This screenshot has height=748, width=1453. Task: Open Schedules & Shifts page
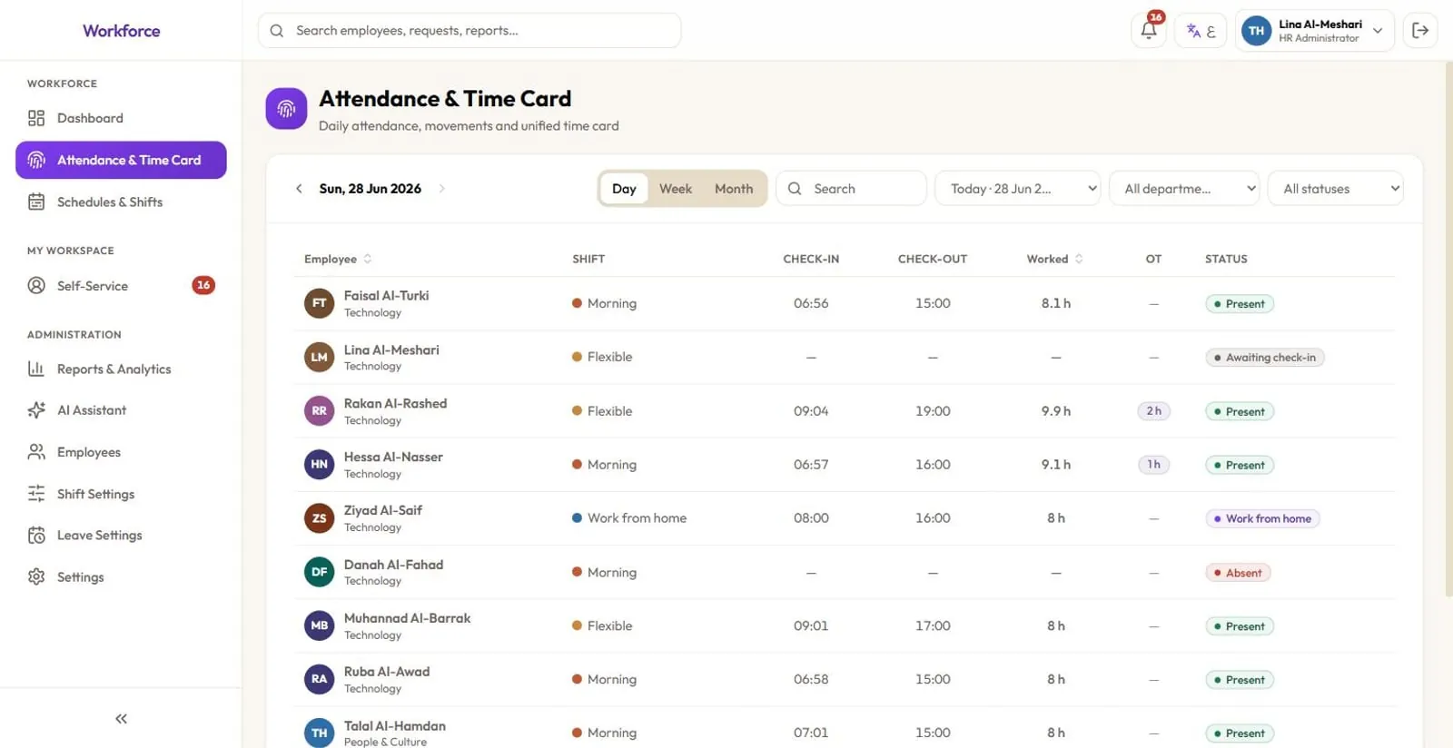(x=121, y=202)
